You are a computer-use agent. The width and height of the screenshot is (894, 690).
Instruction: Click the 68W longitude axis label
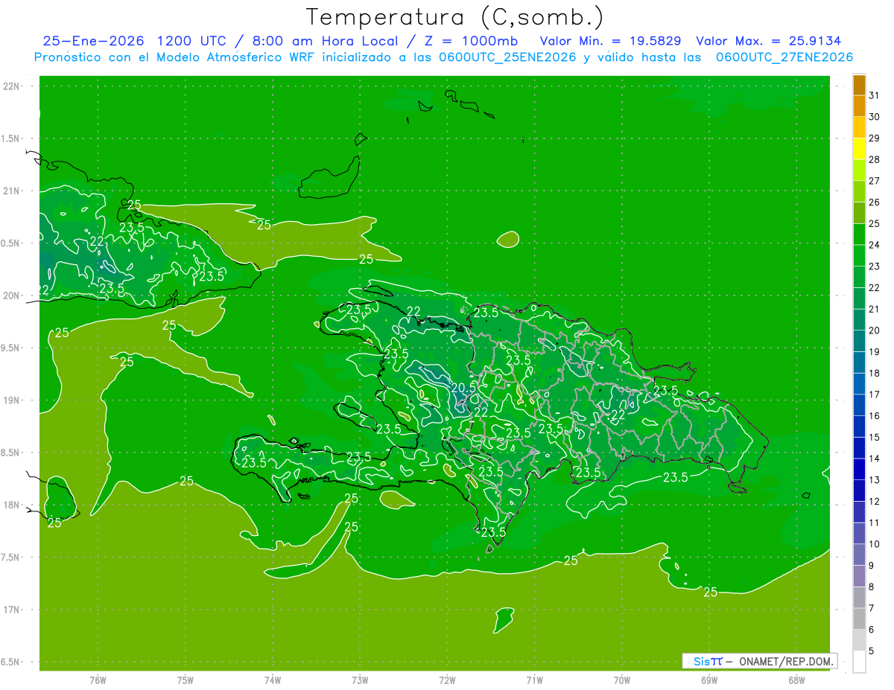tap(796, 680)
